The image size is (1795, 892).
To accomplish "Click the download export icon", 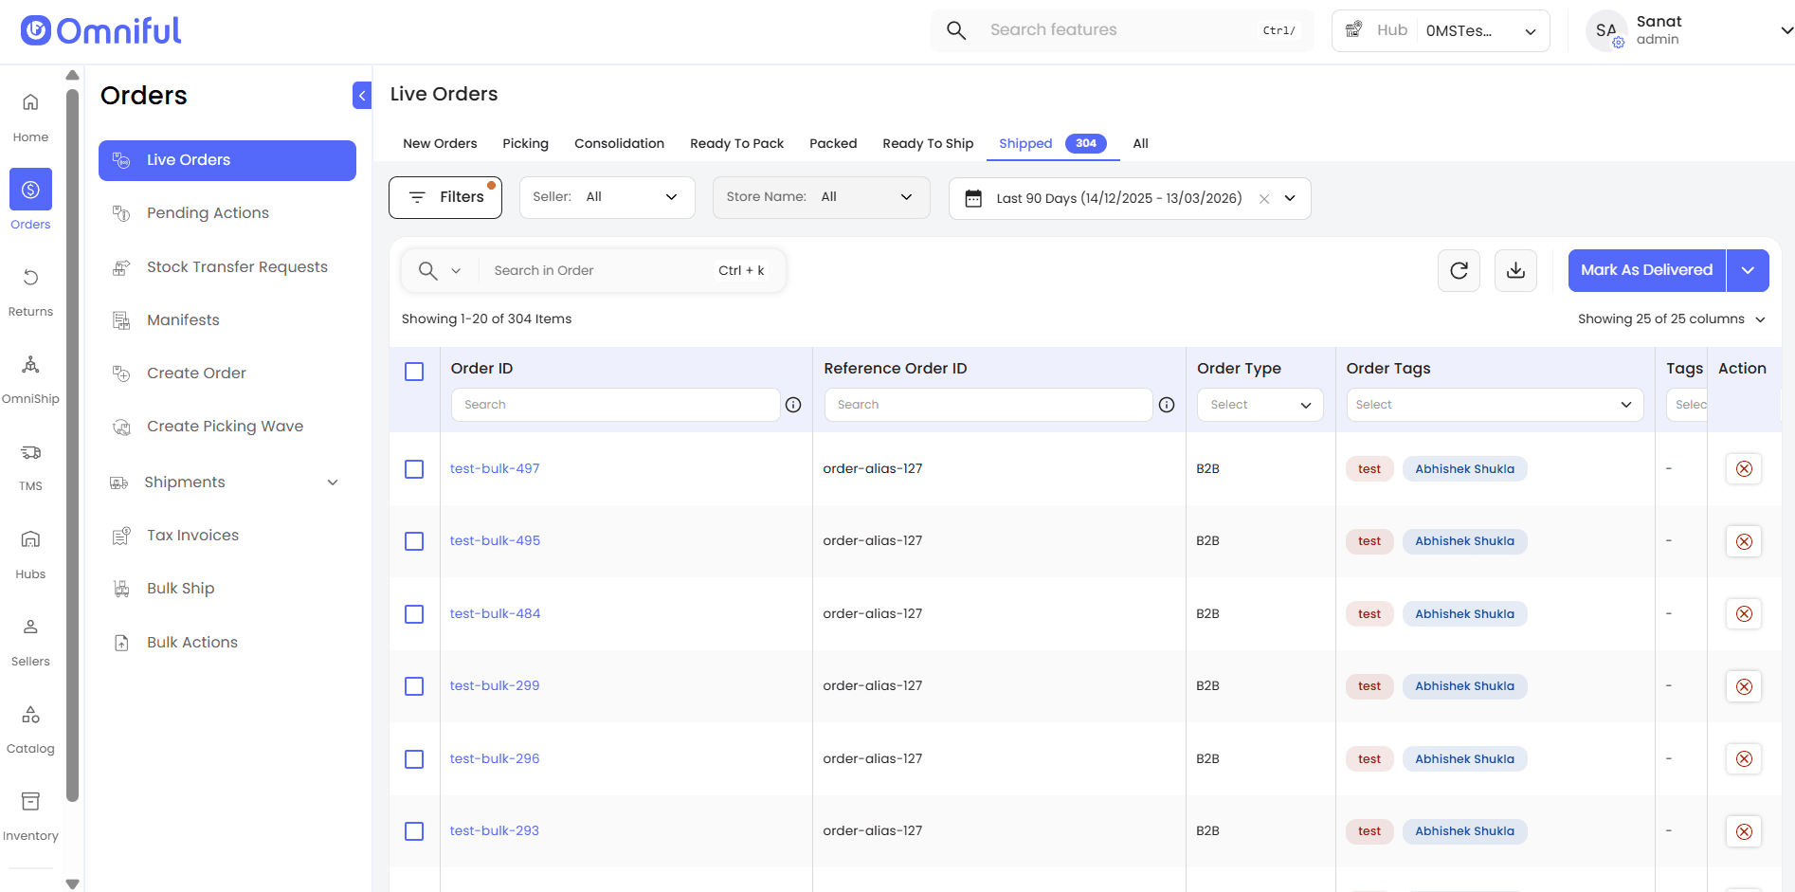I will (x=1515, y=271).
